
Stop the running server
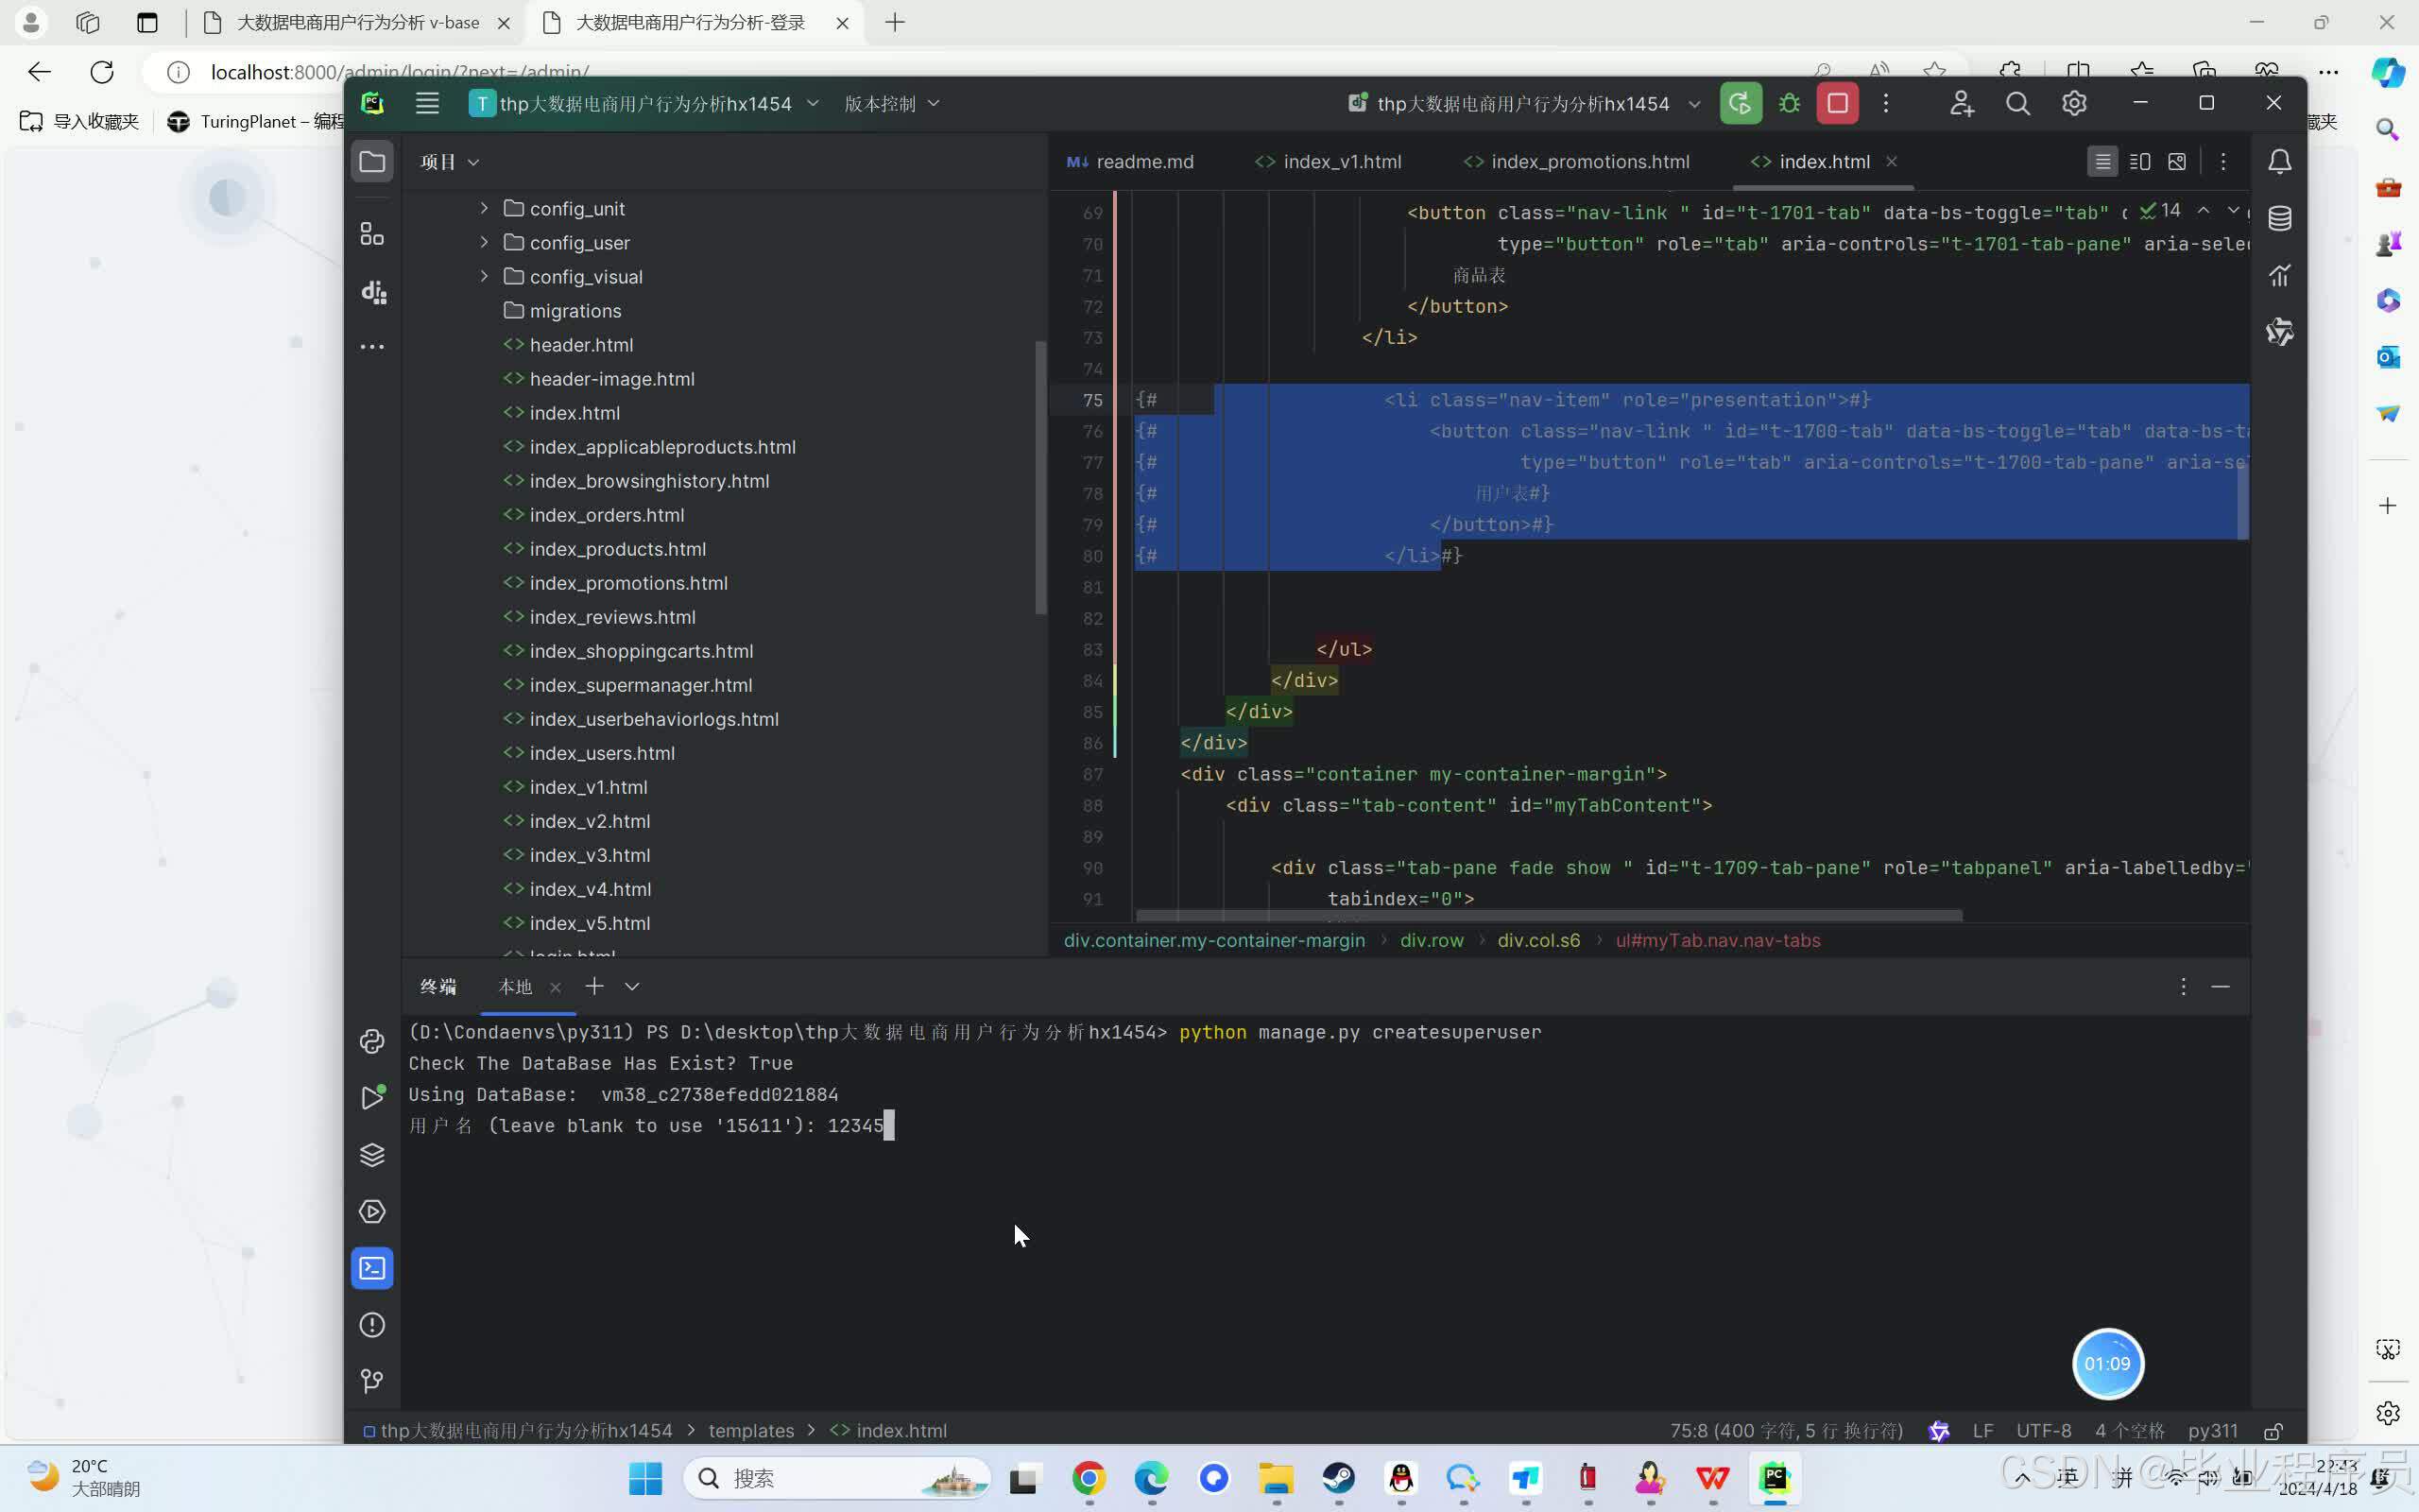point(1837,104)
